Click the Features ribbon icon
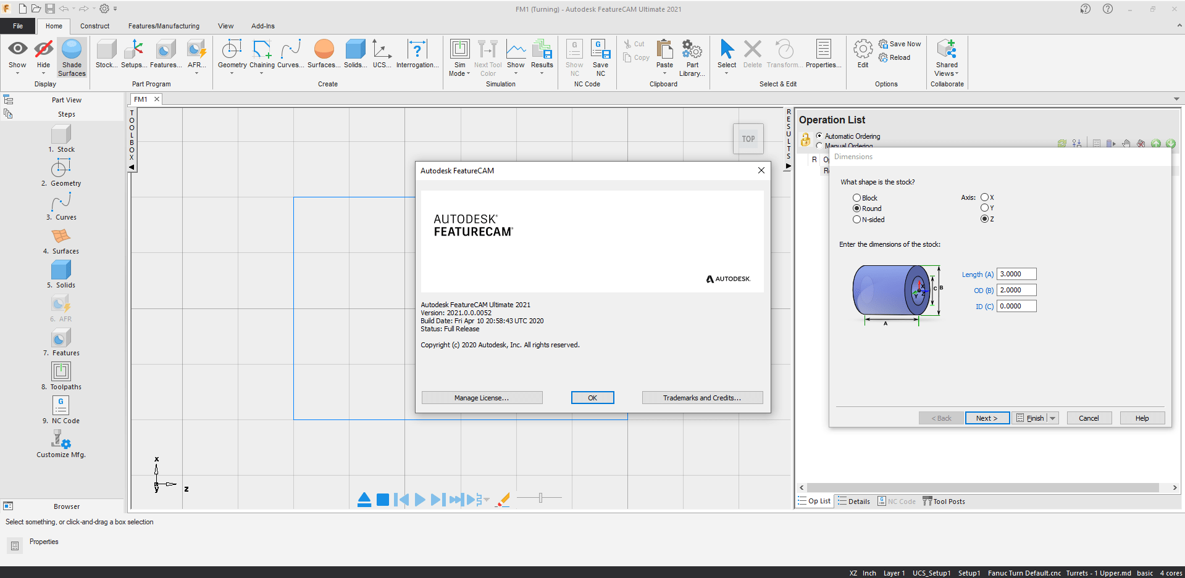The image size is (1185, 578). (165, 54)
